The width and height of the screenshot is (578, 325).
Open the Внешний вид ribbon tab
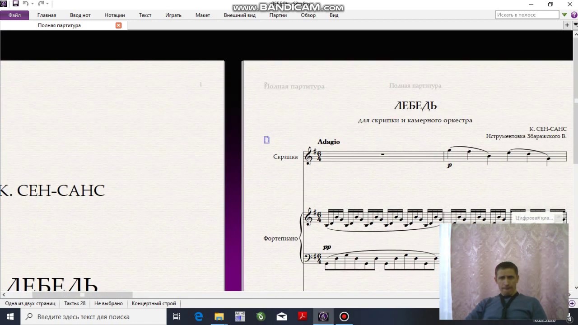tap(240, 15)
